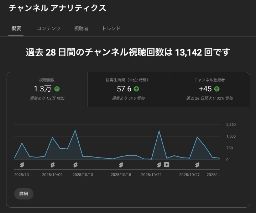Switch to the コンテンツ tab

tap(49, 28)
